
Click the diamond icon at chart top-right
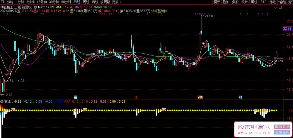coord(275,7)
